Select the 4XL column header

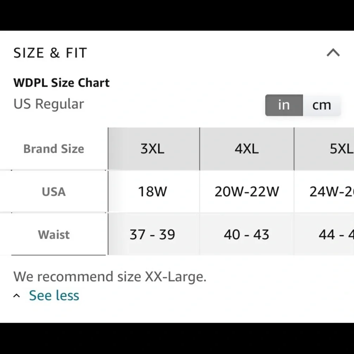tap(247, 149)
